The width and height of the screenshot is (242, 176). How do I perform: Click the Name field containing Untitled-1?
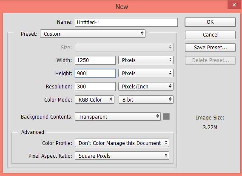(x=126, y=23)
